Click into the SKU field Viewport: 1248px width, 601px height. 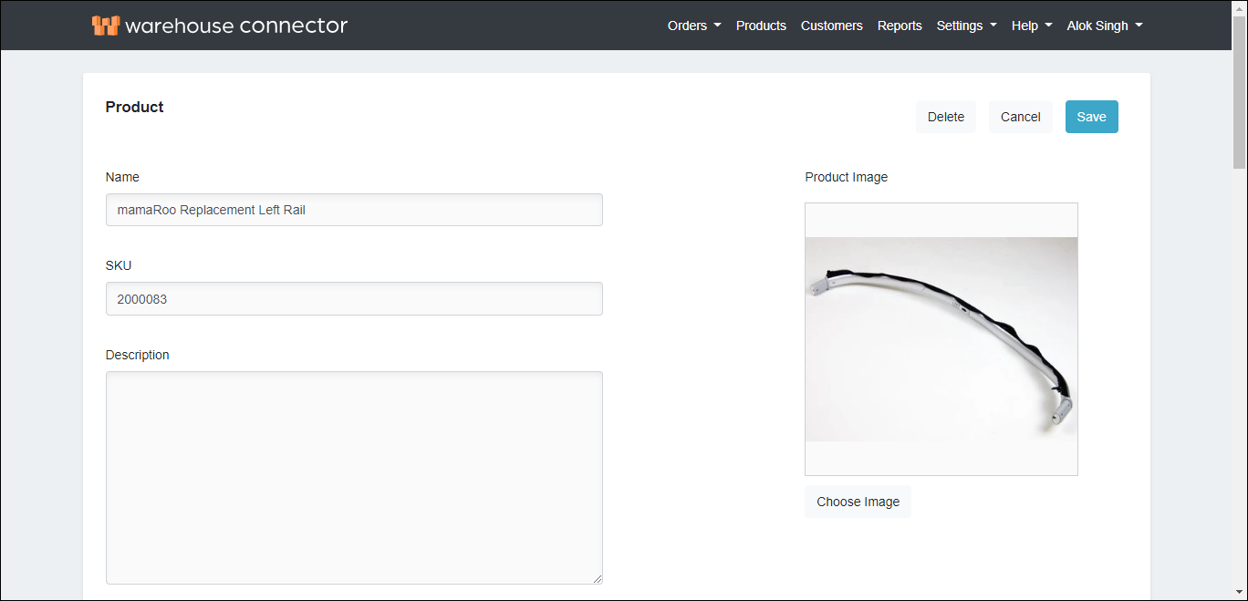click(x=354, y=298)
